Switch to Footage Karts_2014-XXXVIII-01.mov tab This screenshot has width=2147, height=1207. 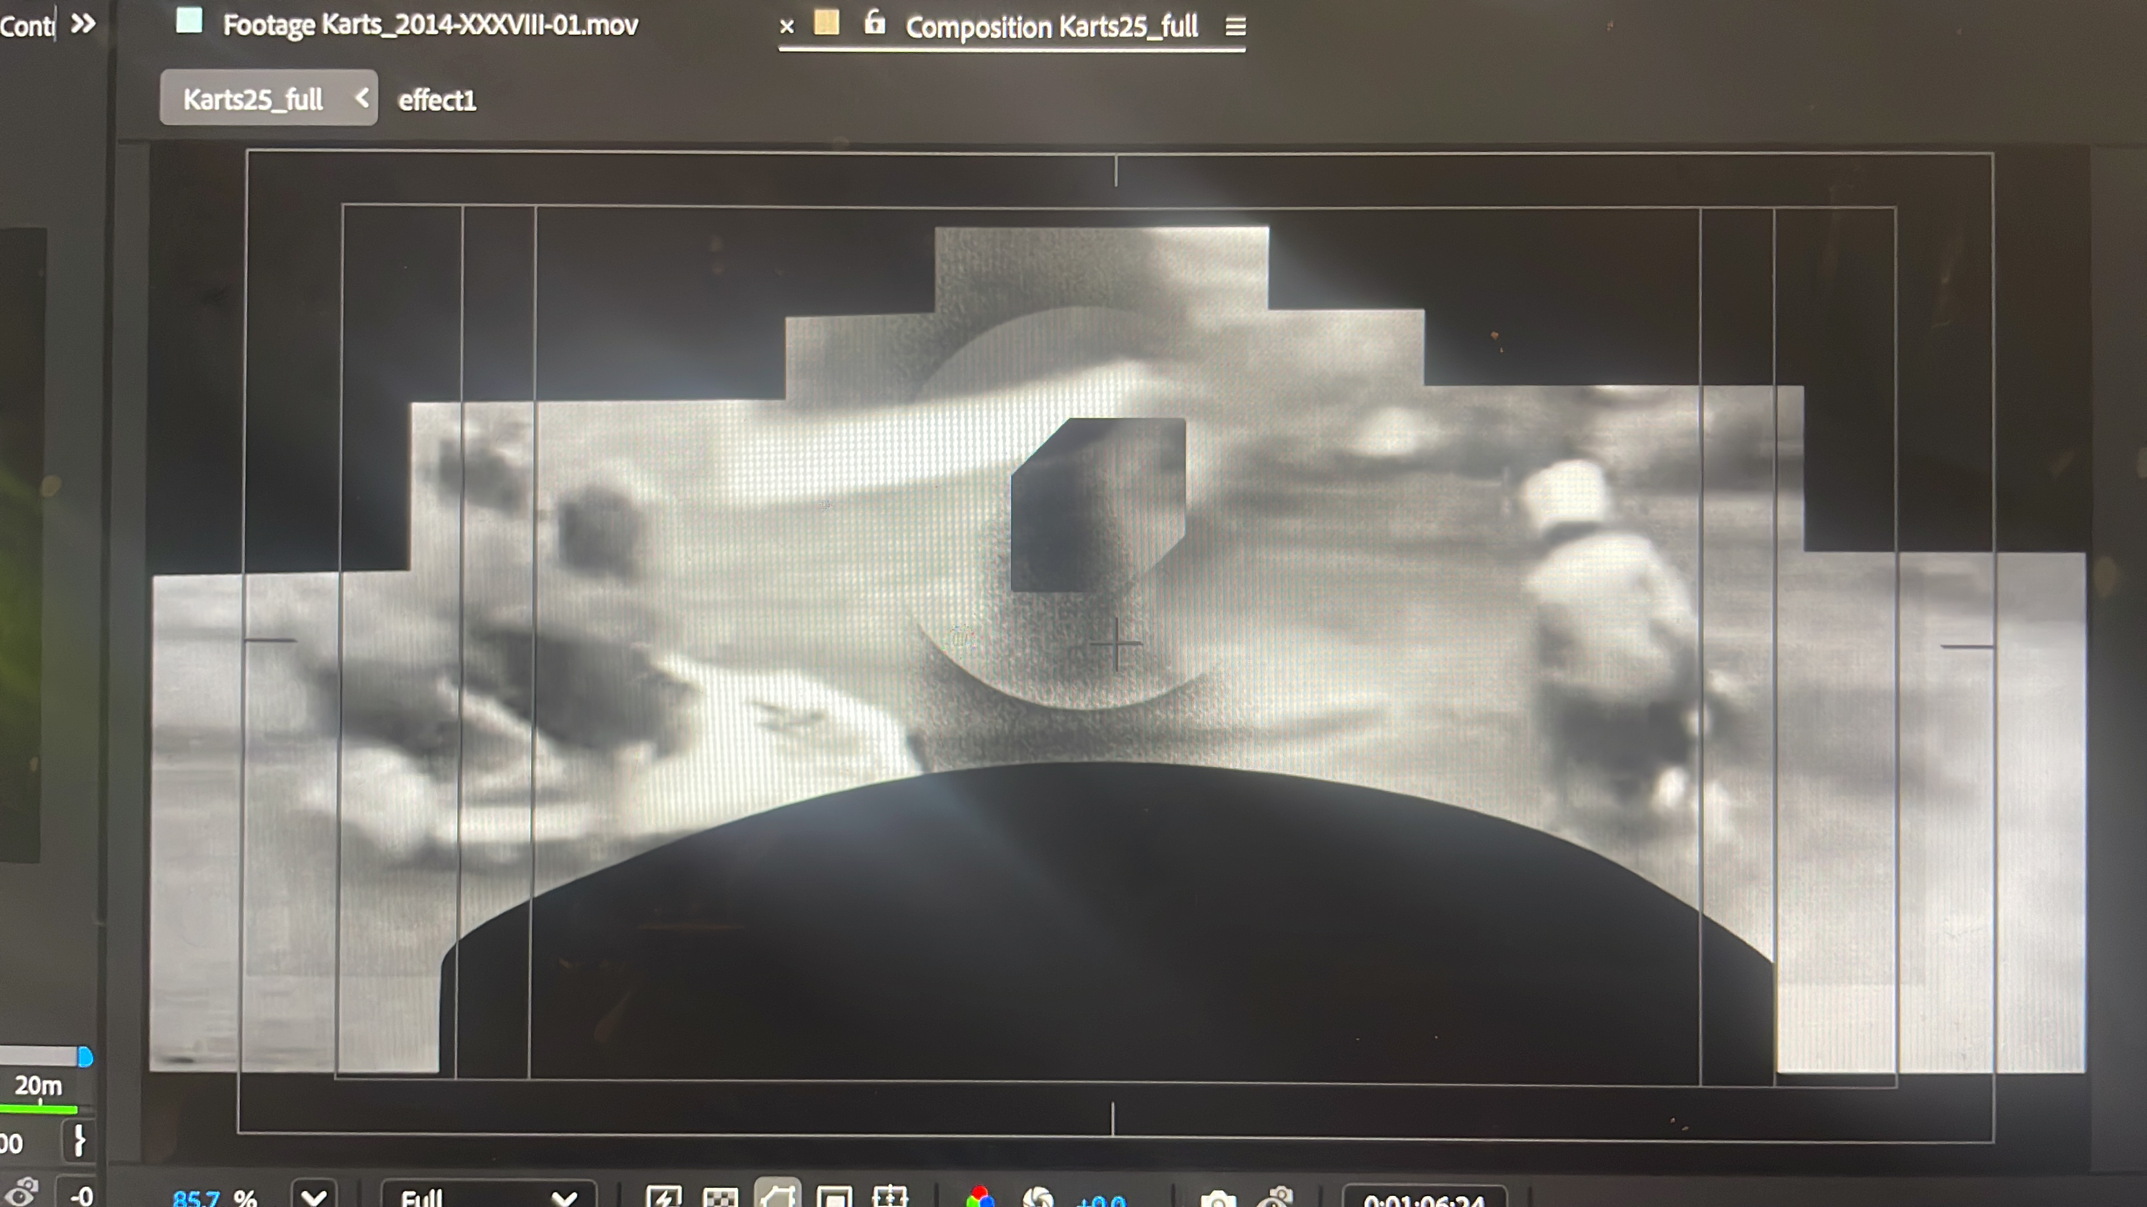429,25
